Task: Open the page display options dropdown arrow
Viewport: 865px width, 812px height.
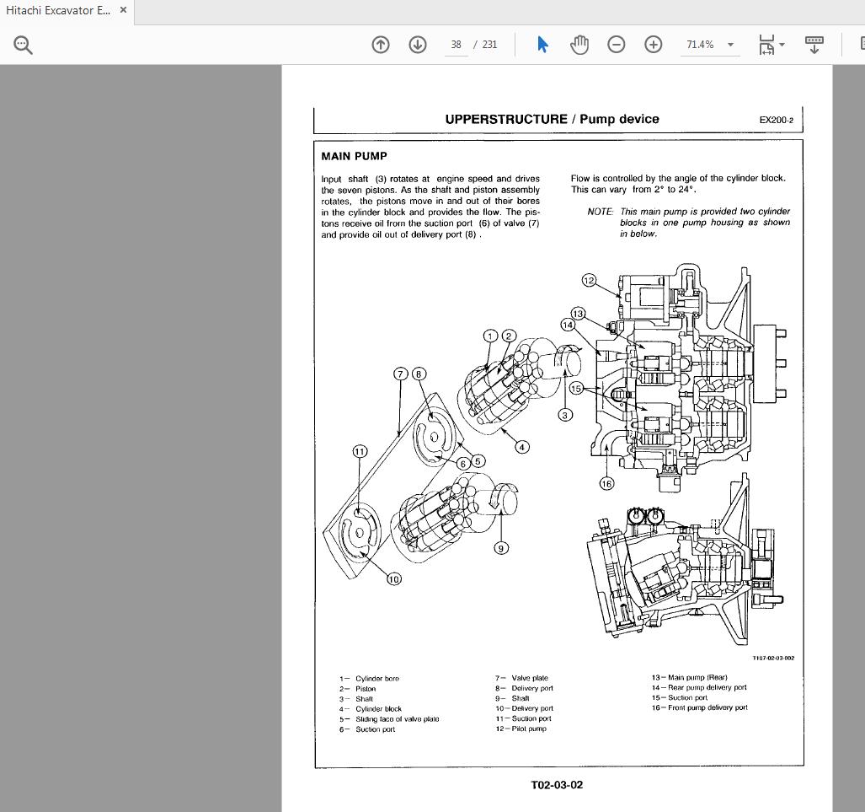Action: coord(782,45)
